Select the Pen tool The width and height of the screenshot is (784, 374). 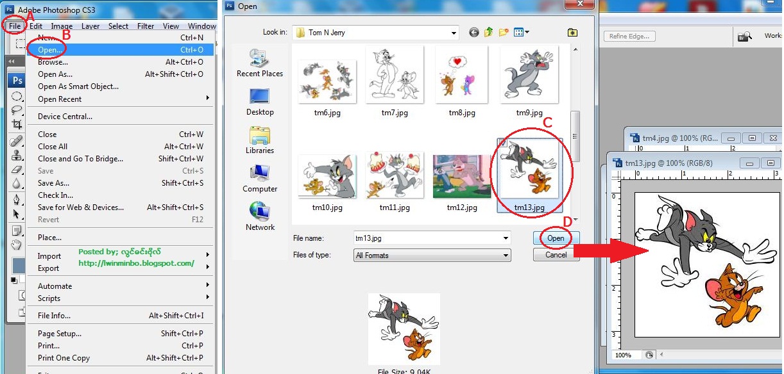[17, 200]
